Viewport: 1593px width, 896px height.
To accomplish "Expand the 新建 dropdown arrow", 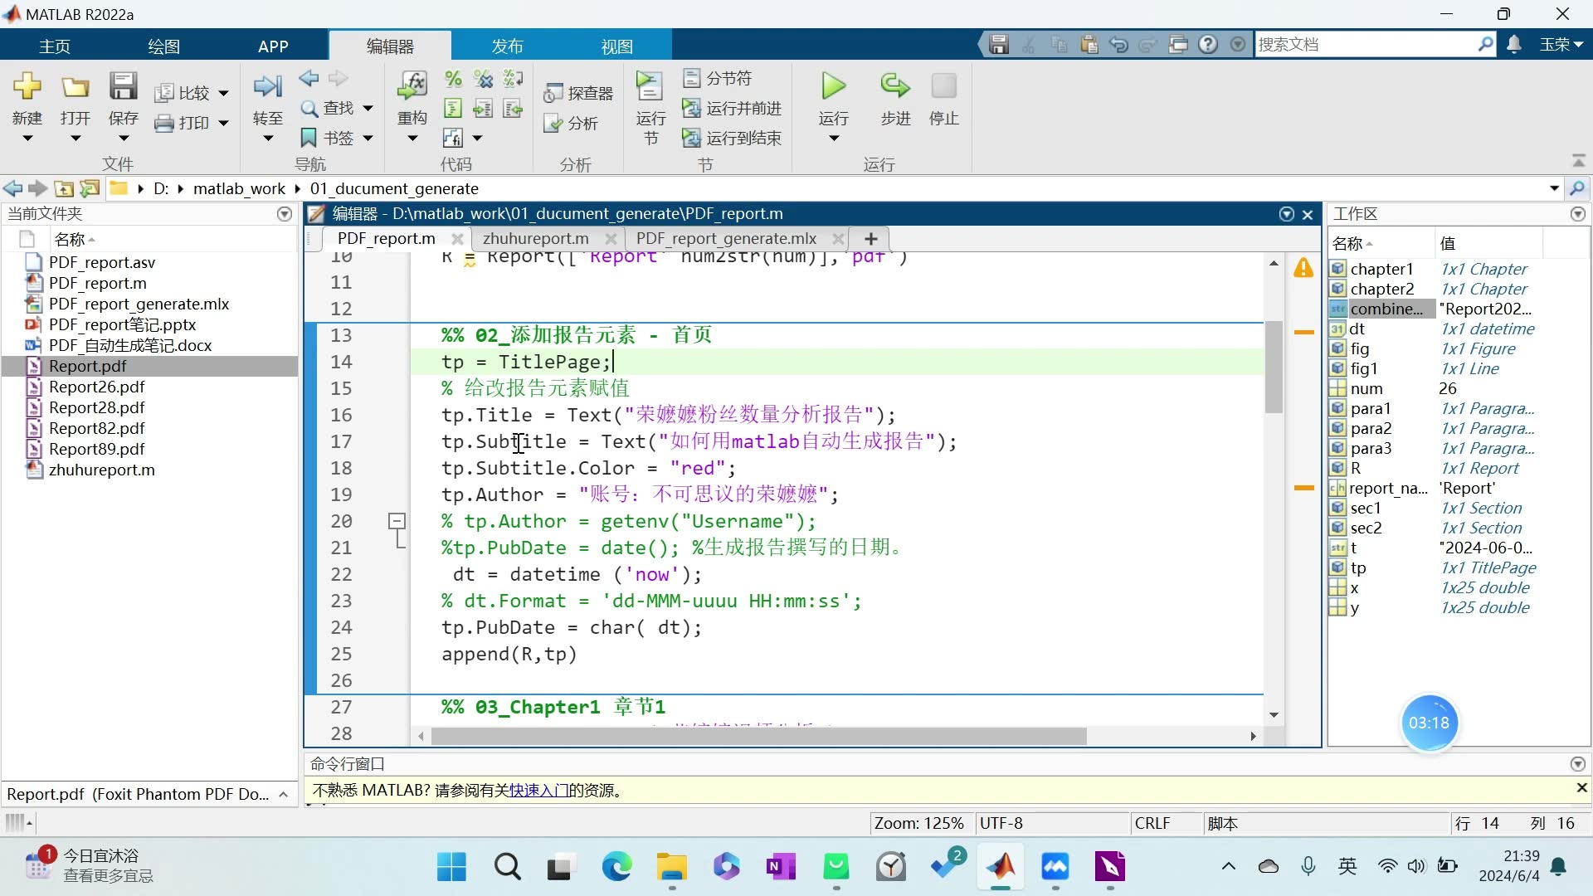I will pyautogui.click(x=27, y=139).
